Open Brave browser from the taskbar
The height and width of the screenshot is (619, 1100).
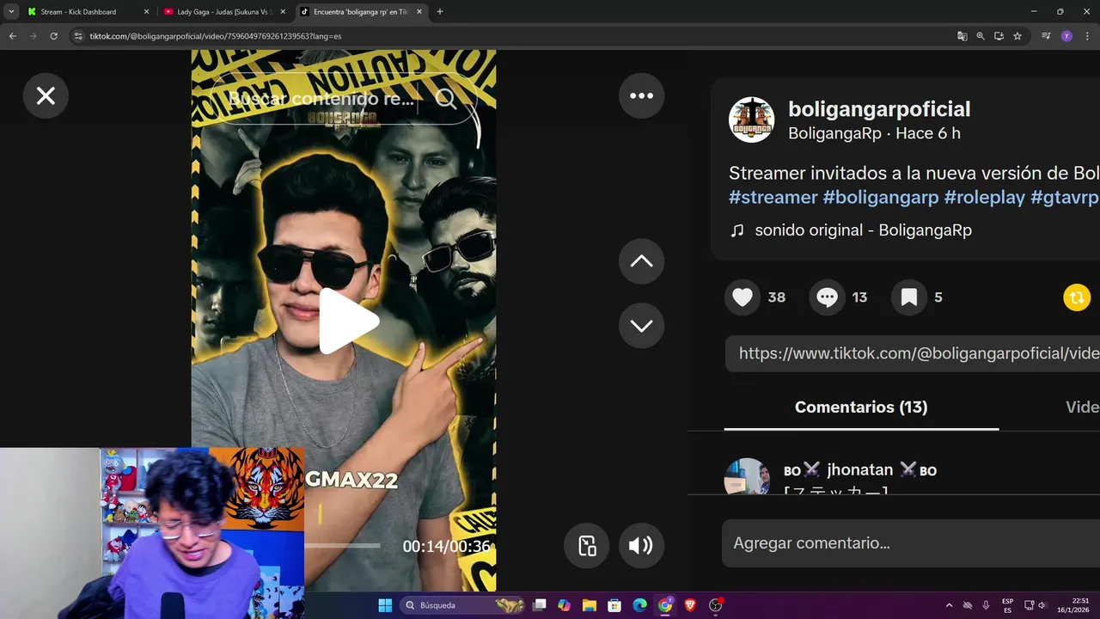pyautogui.click(x=690, y=605)
